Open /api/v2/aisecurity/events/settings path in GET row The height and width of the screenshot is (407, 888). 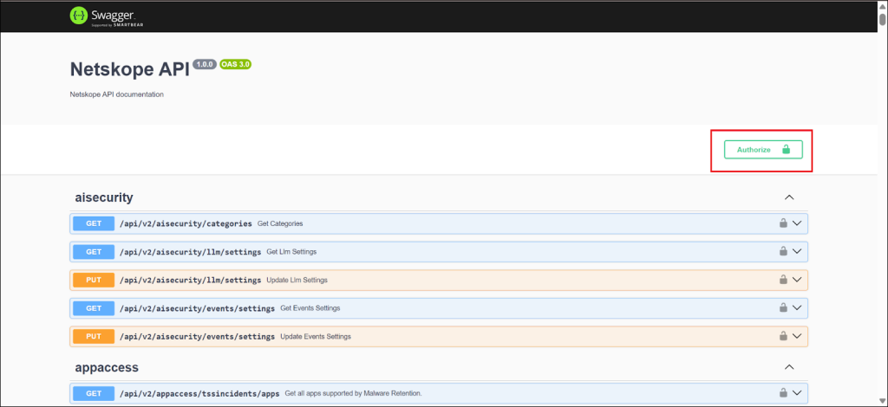197,308
